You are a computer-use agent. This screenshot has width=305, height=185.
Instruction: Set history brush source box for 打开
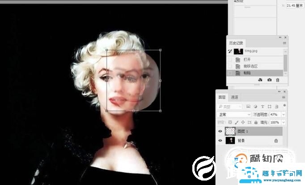coord(230,60)
